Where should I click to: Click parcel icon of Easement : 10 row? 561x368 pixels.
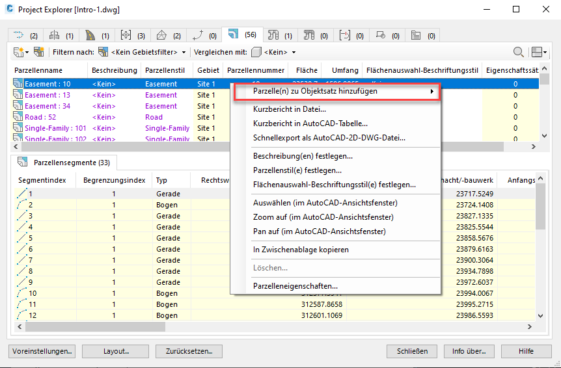tap(18, 84)
